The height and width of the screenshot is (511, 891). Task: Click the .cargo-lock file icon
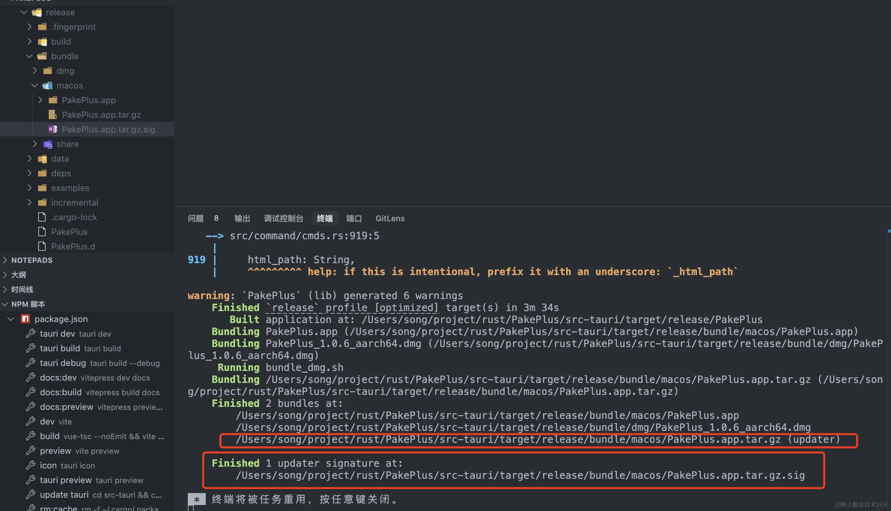tap(42, 217)
